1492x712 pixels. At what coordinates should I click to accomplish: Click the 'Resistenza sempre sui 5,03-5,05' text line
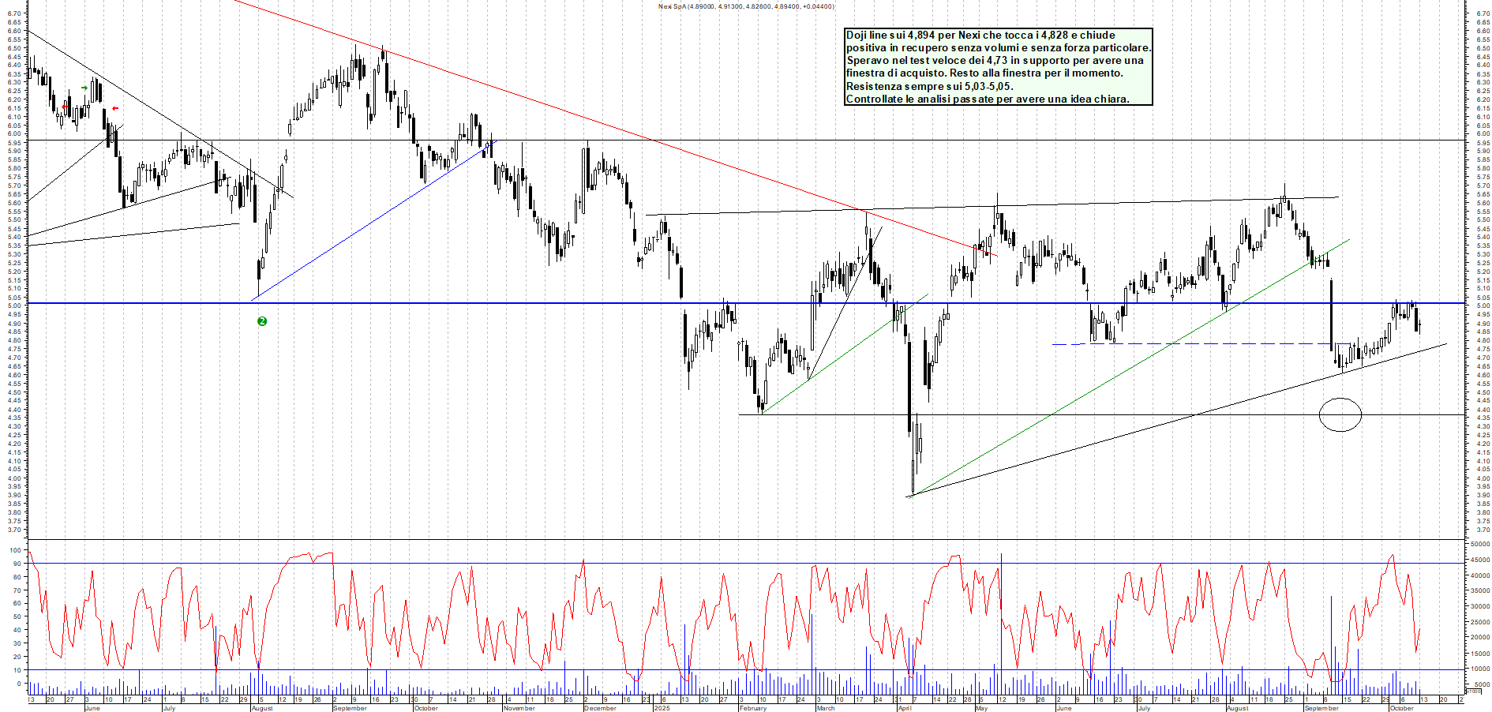tap(929, 86)
